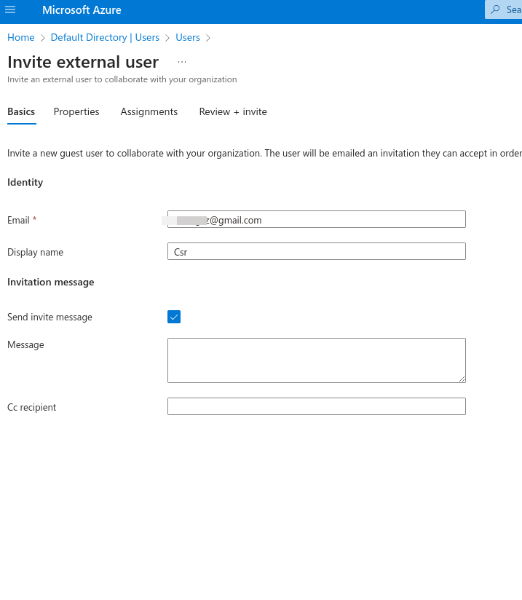Click the search magnifier icon
This screenshot has height=600, width=522.
tap(496, 10)
